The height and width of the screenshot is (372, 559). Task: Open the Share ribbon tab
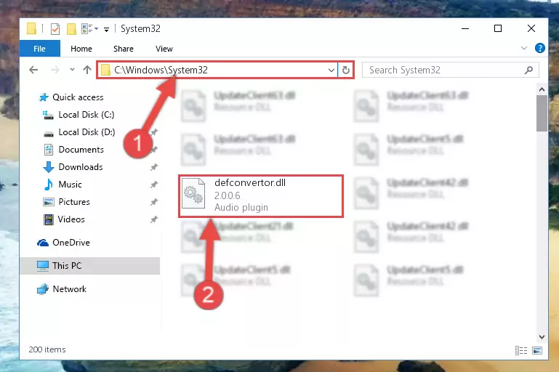[x=124, y=49]
